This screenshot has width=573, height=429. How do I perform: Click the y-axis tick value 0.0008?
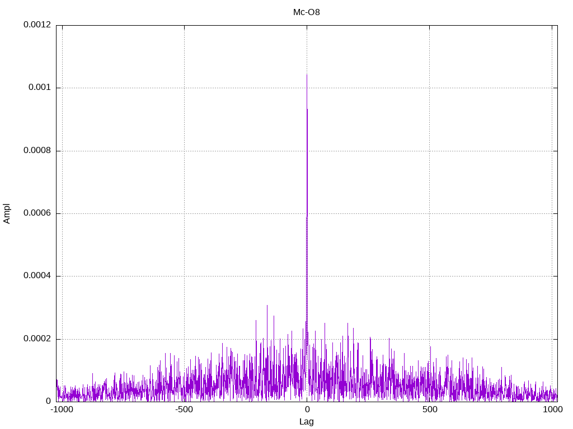[37, 151]
